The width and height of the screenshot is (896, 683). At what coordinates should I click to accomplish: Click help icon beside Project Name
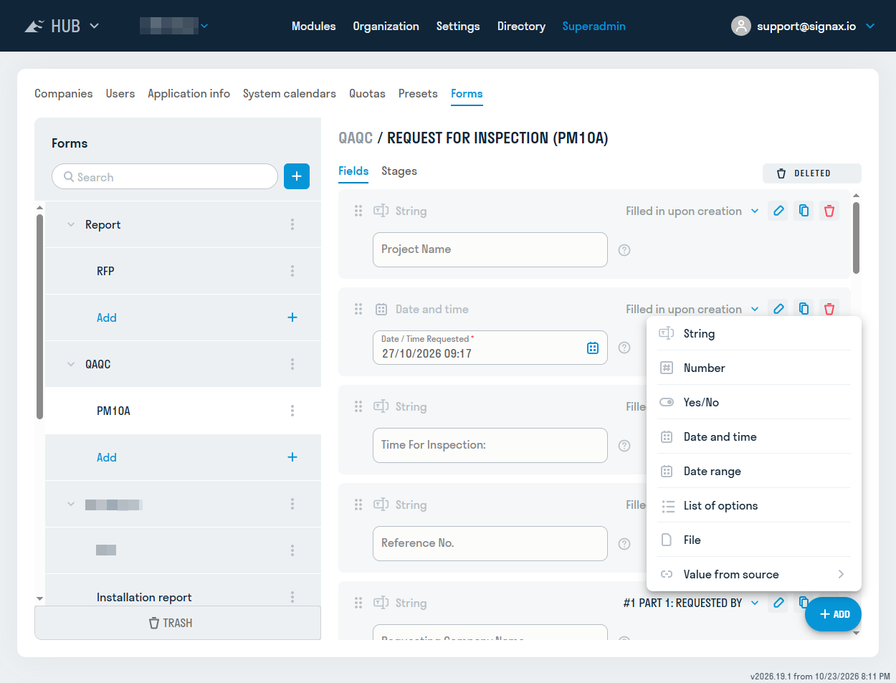pos(624,250)
